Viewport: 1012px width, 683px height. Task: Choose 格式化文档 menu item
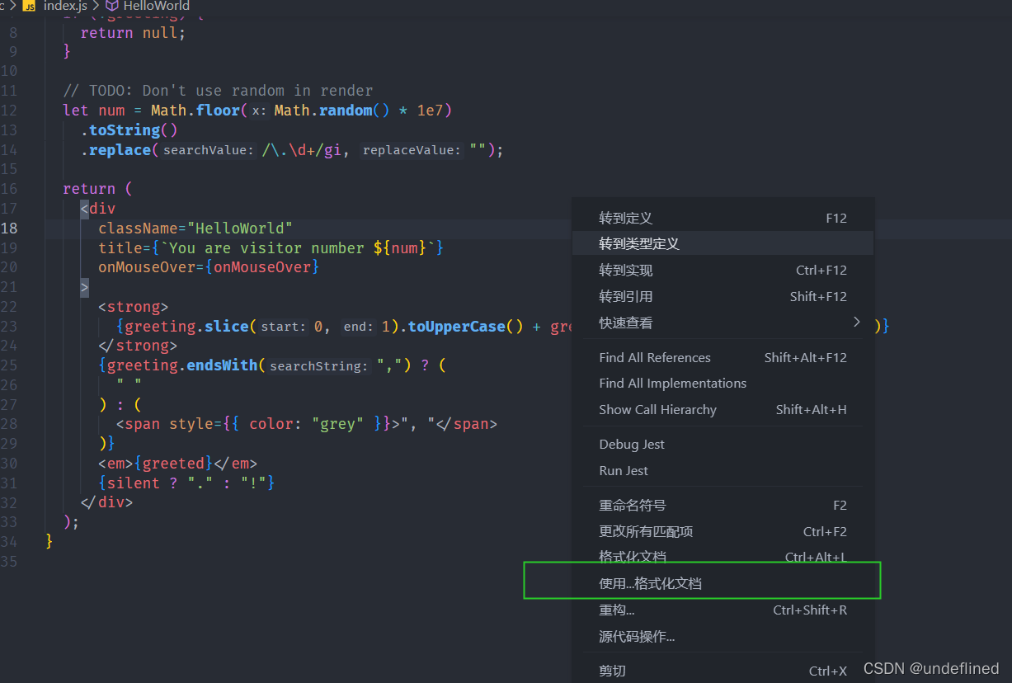(x=723, y=557)
